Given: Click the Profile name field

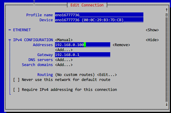Looking at the screenshot, I should (99, 15).
